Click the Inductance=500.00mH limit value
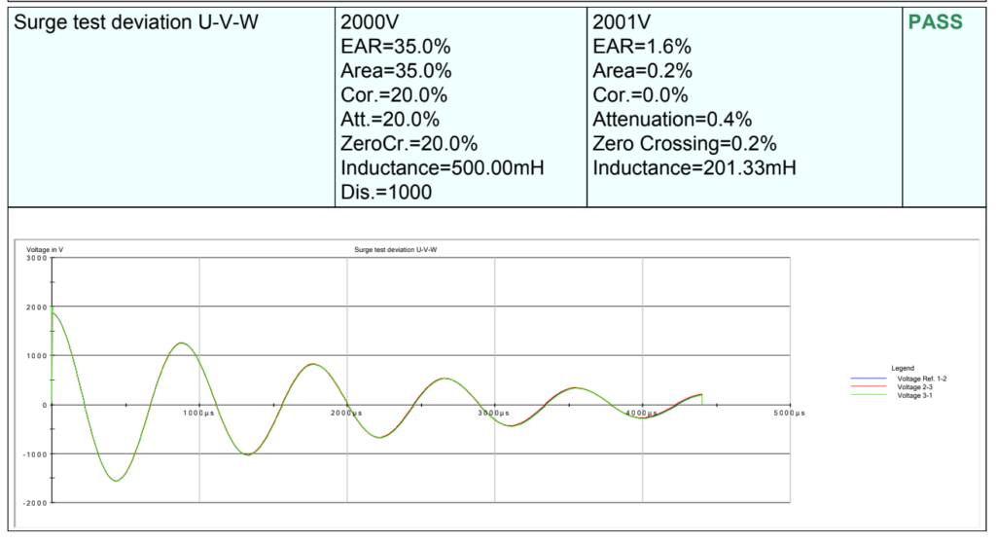Image resolution: width=996 pixels, height=542 pixels. tap(442, 168)
